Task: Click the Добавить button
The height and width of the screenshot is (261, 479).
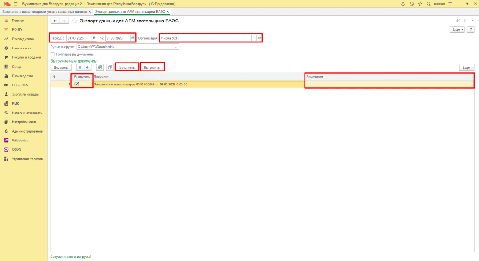Action: point(61,67)
